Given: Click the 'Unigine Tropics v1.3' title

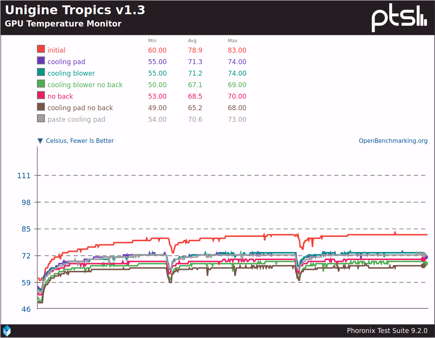Looking at the screenshot, I should click(75, 10).
